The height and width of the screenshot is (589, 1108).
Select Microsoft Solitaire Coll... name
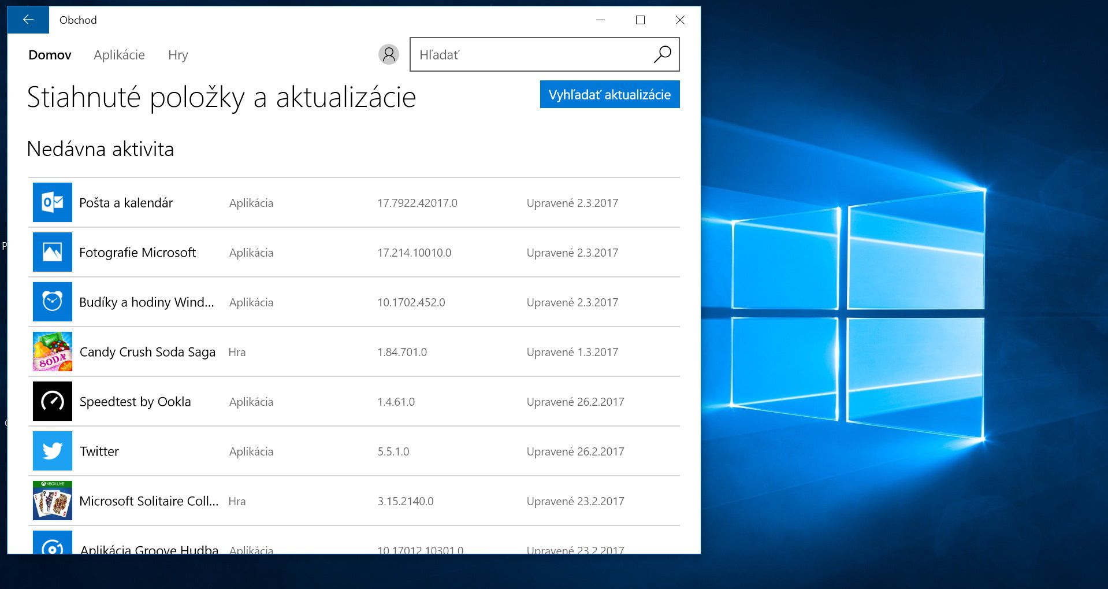pos(149,501)
